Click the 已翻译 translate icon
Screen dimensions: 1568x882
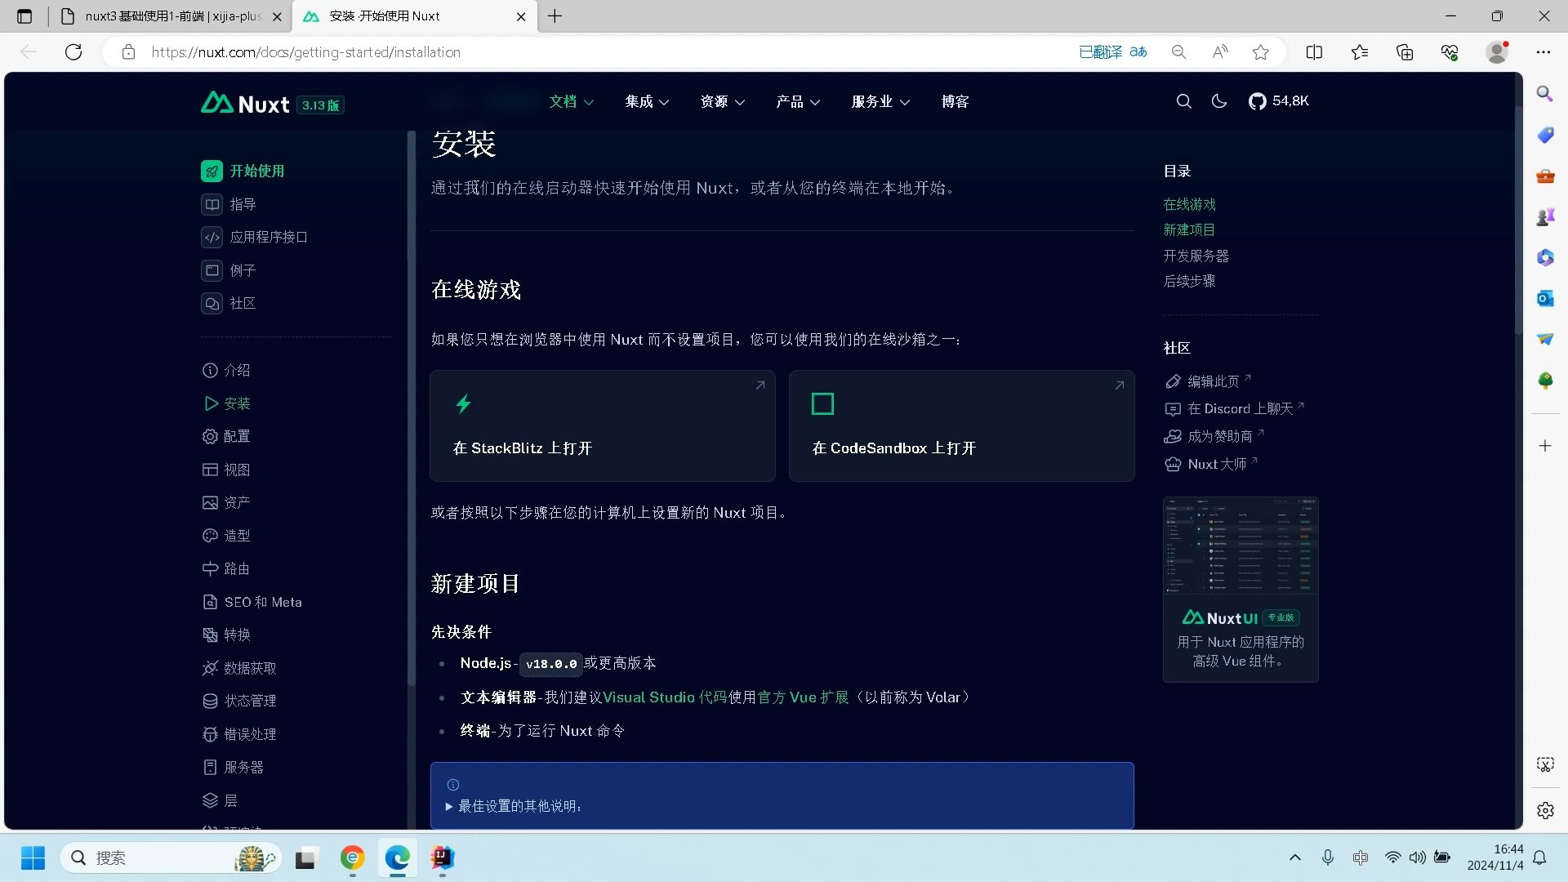[x=1113, y=52]
